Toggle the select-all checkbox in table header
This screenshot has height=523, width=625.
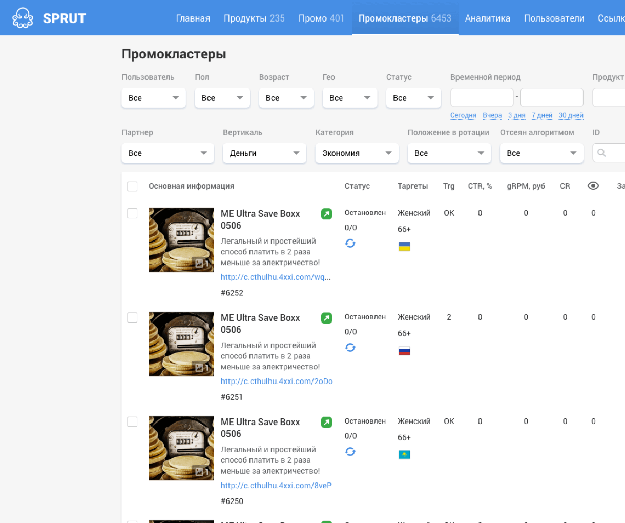click(x=132, y=186)
